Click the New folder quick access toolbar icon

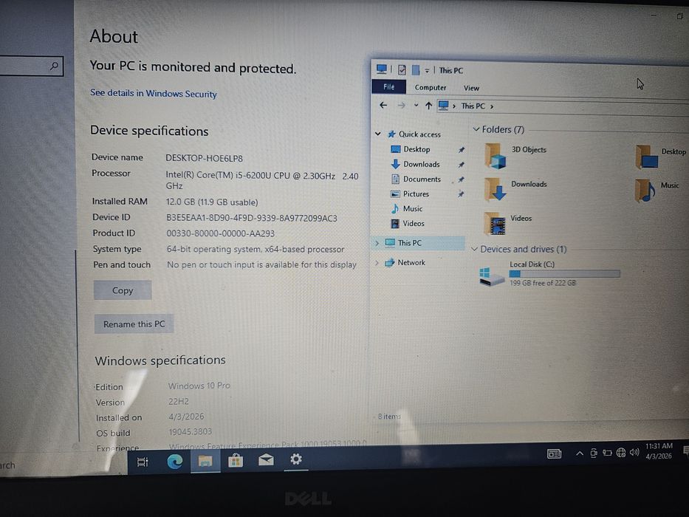pyautogui.click(x=415, y=70)
